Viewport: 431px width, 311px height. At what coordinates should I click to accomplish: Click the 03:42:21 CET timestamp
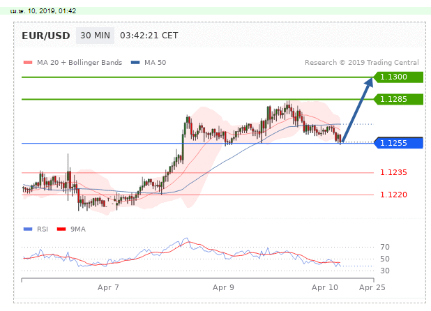(149, 36)
